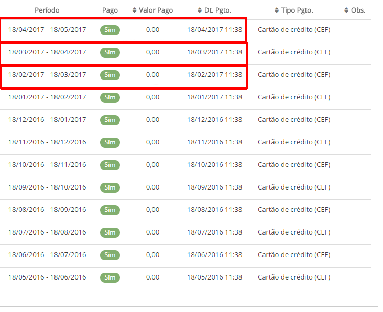The image size is (383, 312).
Task: Click Sim badge in 18/12/2016 - 18/01/2017 row
Action: point(110,120)
